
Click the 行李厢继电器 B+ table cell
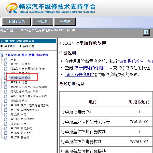pos(93,112)
